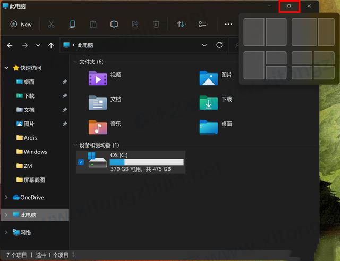Select 网络 in the navigation pane
Image resolution: width=340 pixels, height=261 pixels.
[25, 232]
